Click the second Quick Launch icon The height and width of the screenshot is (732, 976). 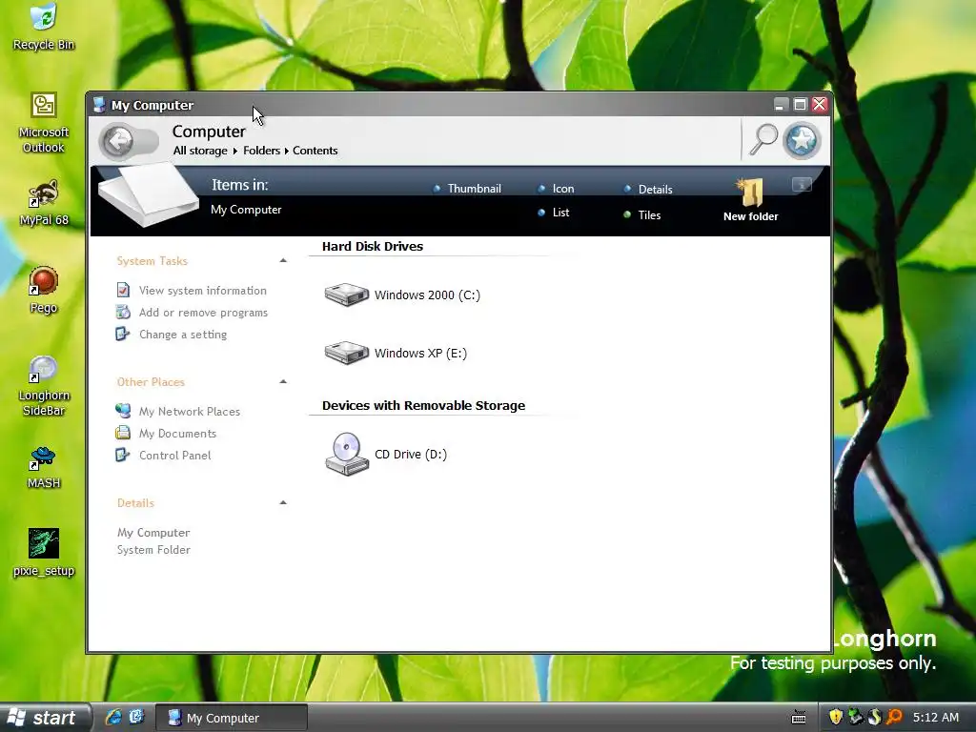pyautogui.click(x=136, y=717)
